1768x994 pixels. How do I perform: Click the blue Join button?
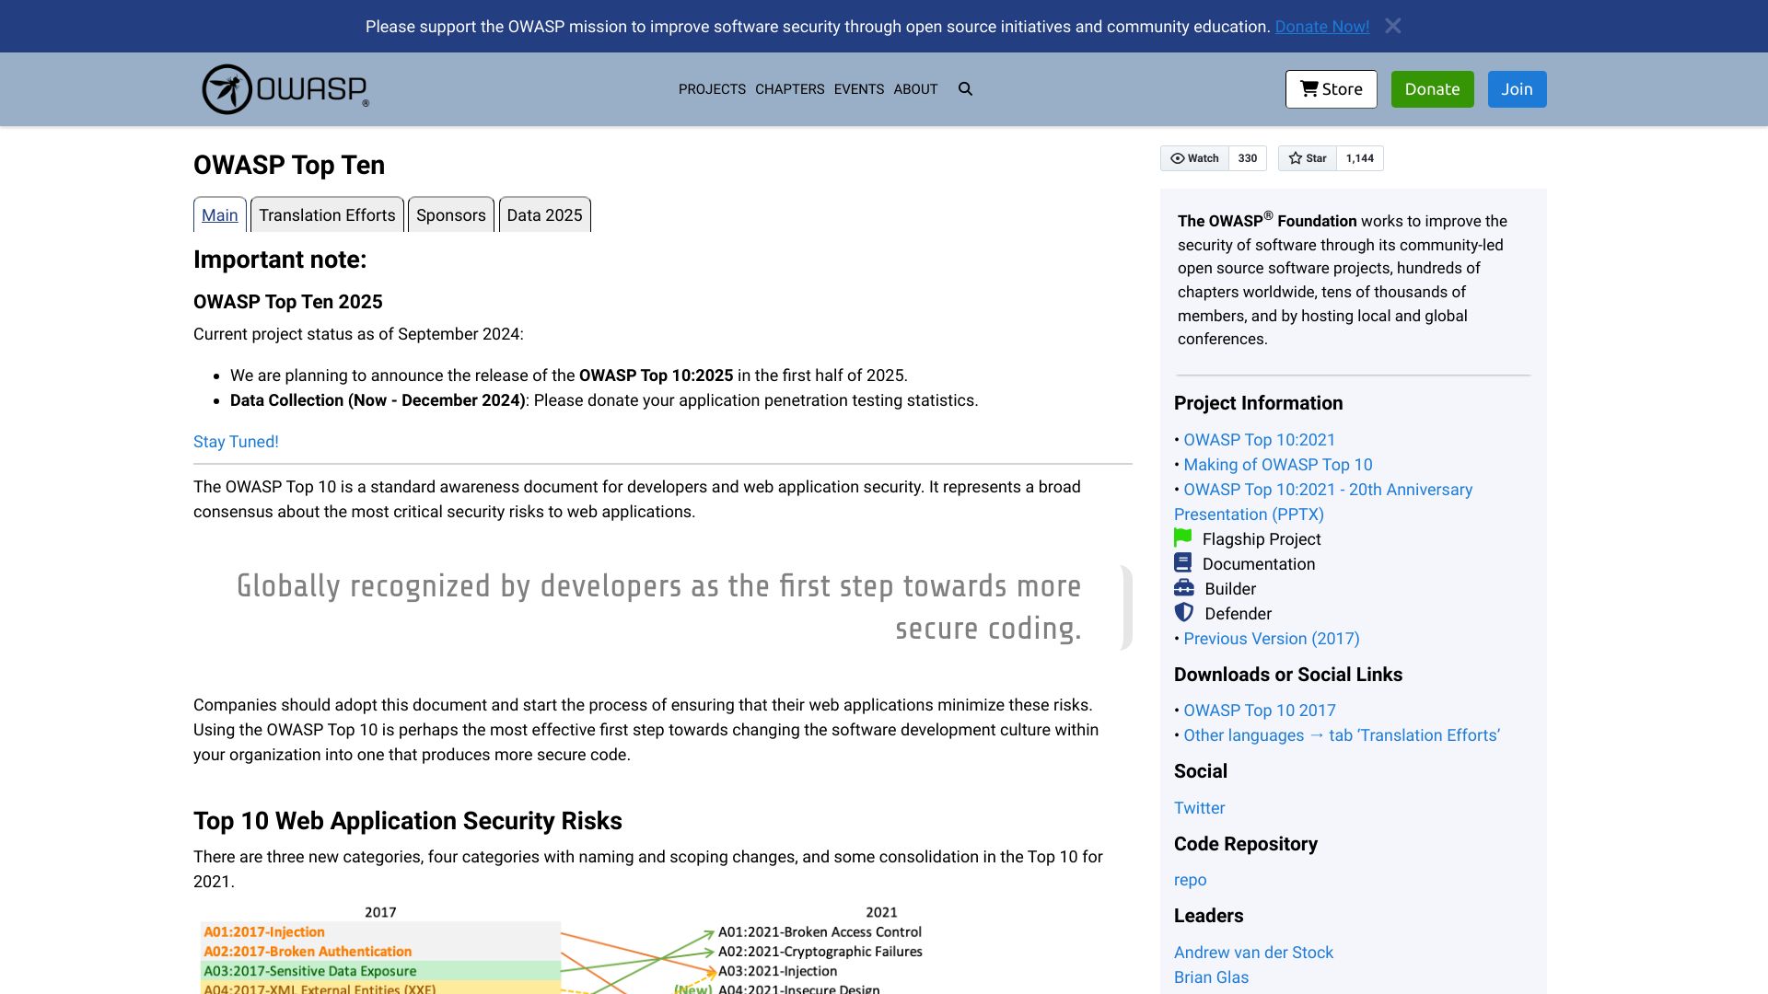tap(1517, 89)
